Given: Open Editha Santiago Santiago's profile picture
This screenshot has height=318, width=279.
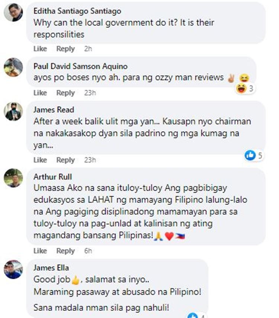Looking at the screenshot, I should point(13,12).
